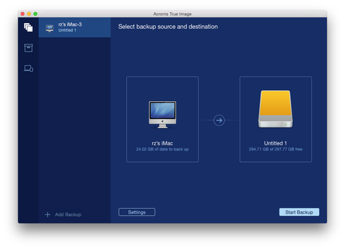Click the 'Untitled 1' subtitle in backup list
Viewport: 345px width, 249px height.
[x=67, y=30]
